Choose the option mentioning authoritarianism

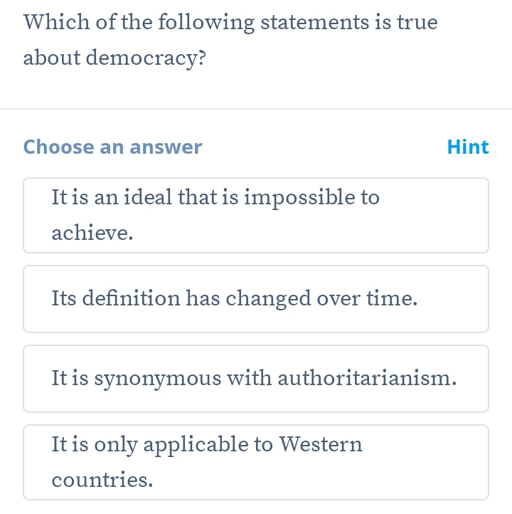(x=256, y=379)
